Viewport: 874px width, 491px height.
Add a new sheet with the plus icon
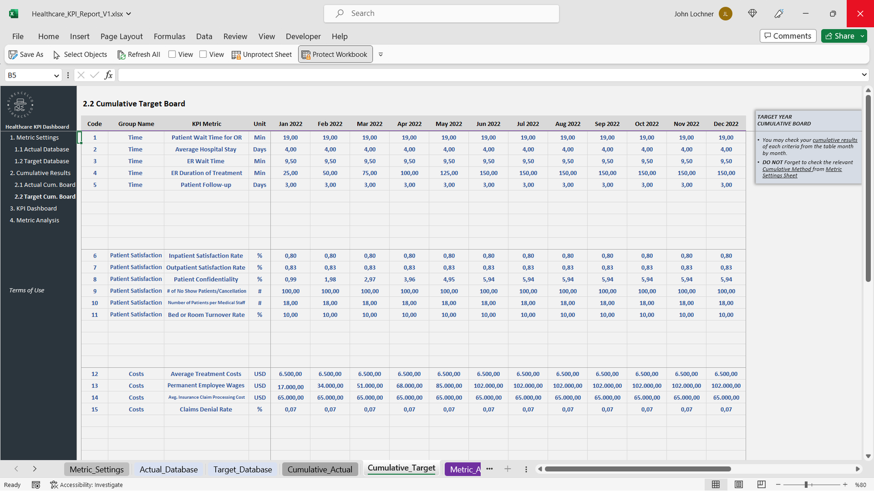coord(507,469)
